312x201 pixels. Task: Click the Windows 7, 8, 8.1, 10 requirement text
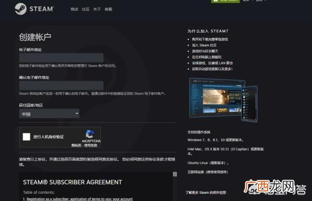(x=215, y=140)
